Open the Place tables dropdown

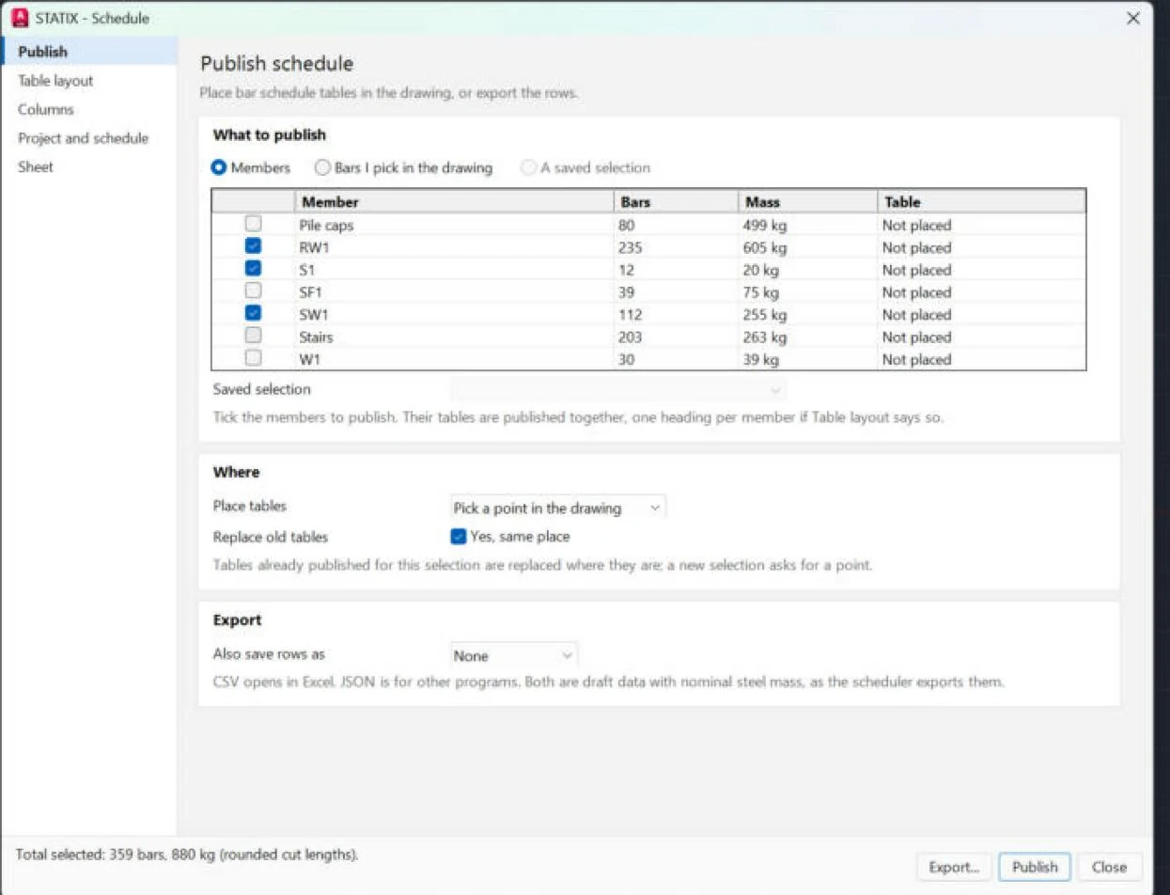(558, 508)
